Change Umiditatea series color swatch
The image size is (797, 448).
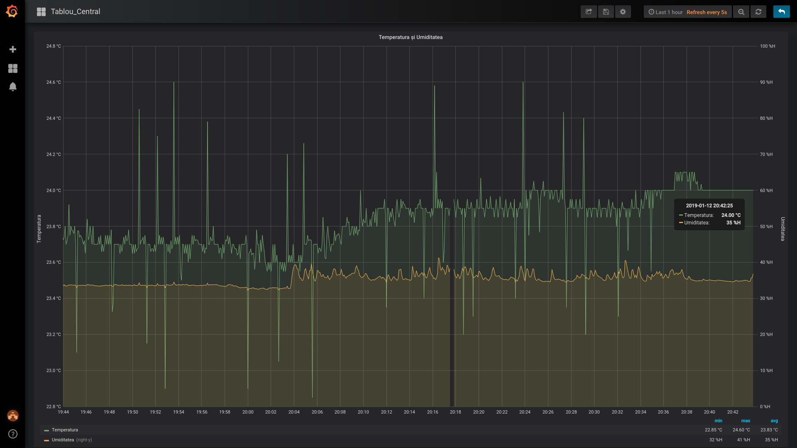tap(46, 440)
